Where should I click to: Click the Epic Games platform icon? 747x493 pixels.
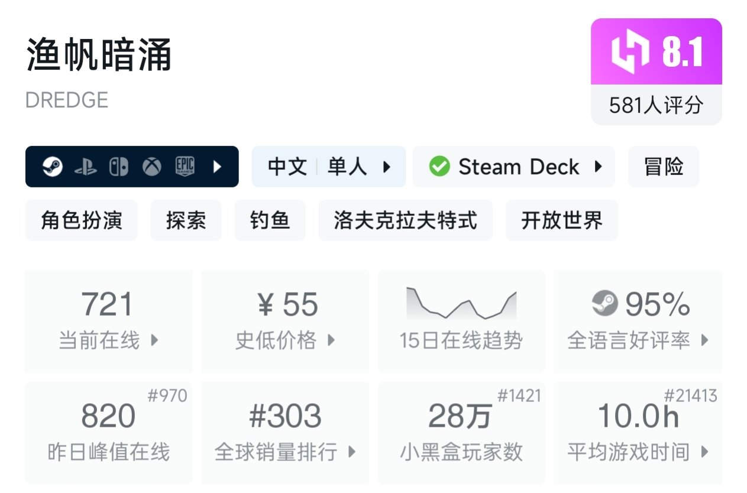185,167
